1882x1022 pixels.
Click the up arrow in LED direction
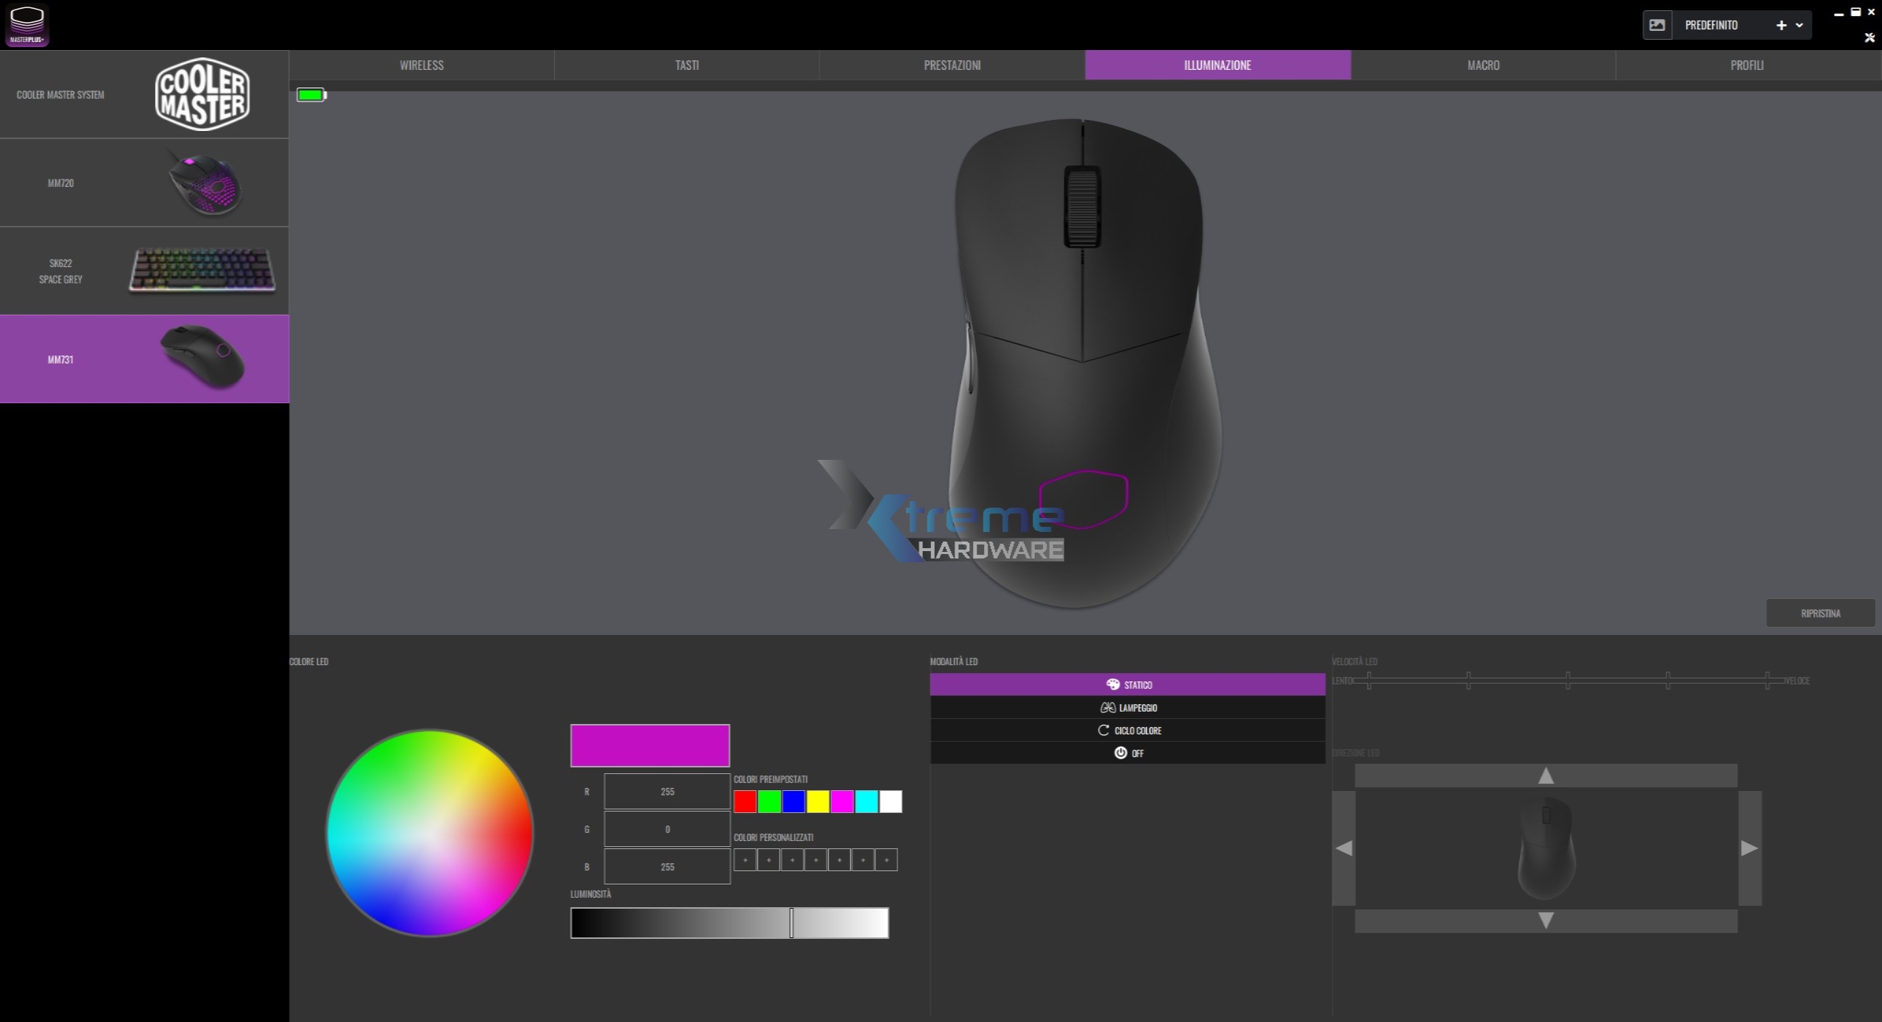(1546, 776)
